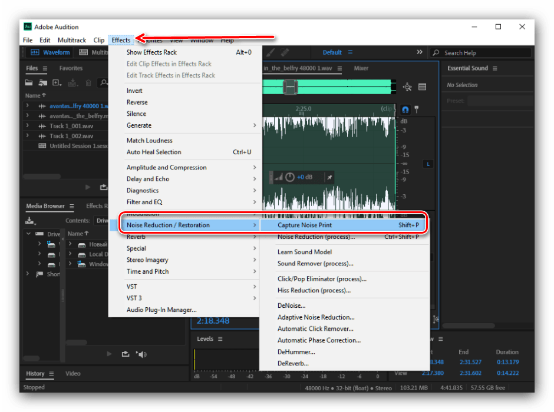Image resolution: width=554 pixels, height=412 pixels.
Task: Select Capture Noise Print menu item
Action: (x=304, y=225)
